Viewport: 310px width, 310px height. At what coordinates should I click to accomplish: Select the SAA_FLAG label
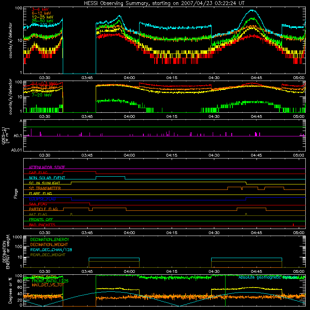(x=38, y=204)
